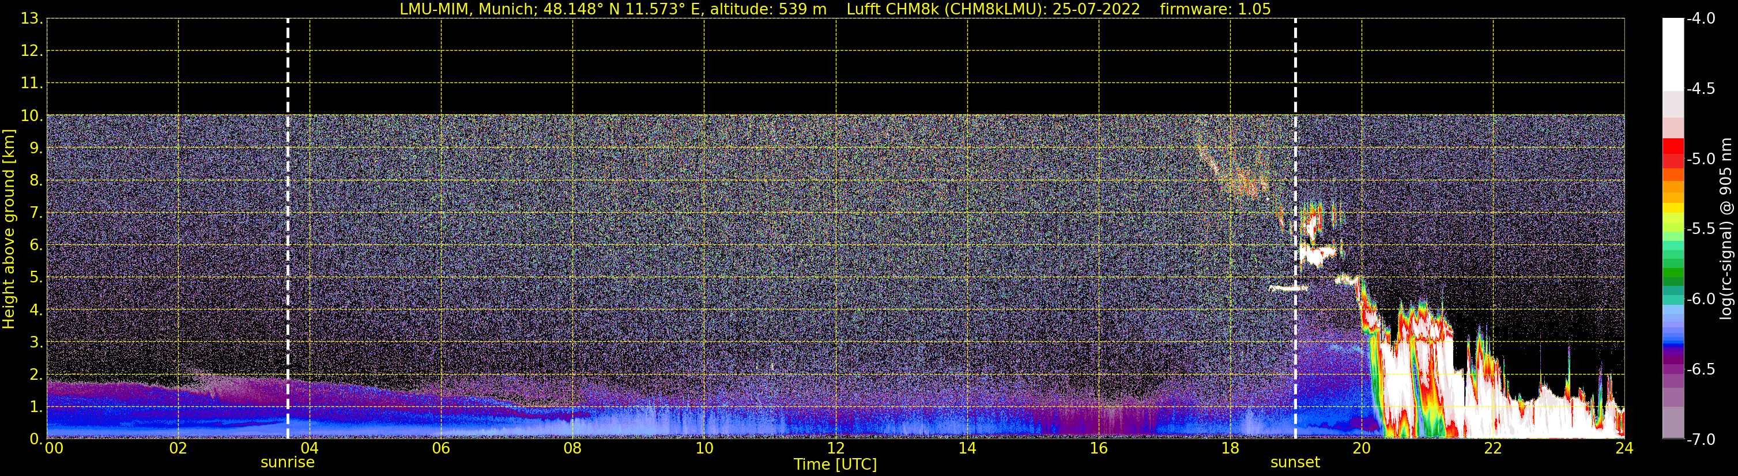Image resolution: width=1738 pixels, height=476 pixels.
Task: Click the time tick label '04'
Action: 310,448
